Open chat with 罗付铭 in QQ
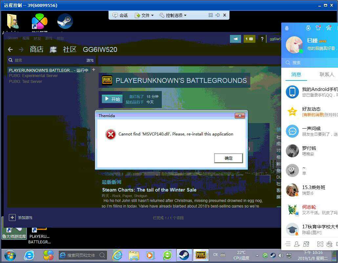 pos(309,151)
